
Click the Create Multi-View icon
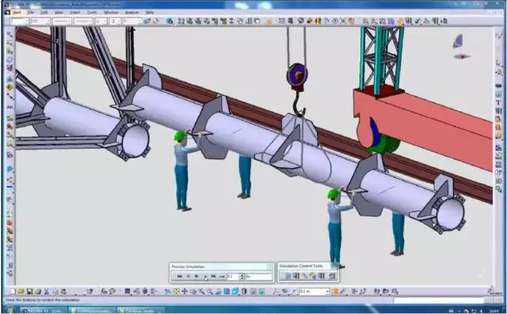(227, 291)
